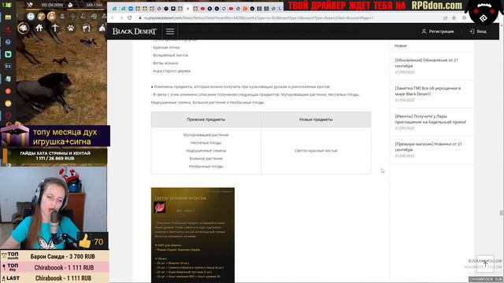Click the in-game paw pet icon
The width and height of the screenshot is (504, 283).
click(x=71, y=28)
